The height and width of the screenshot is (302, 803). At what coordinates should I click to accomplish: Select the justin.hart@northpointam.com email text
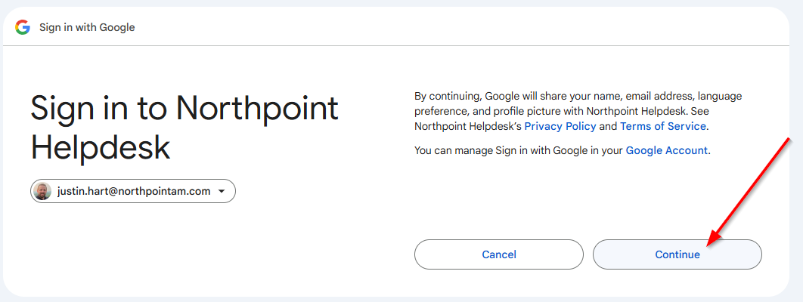point(134,191)
